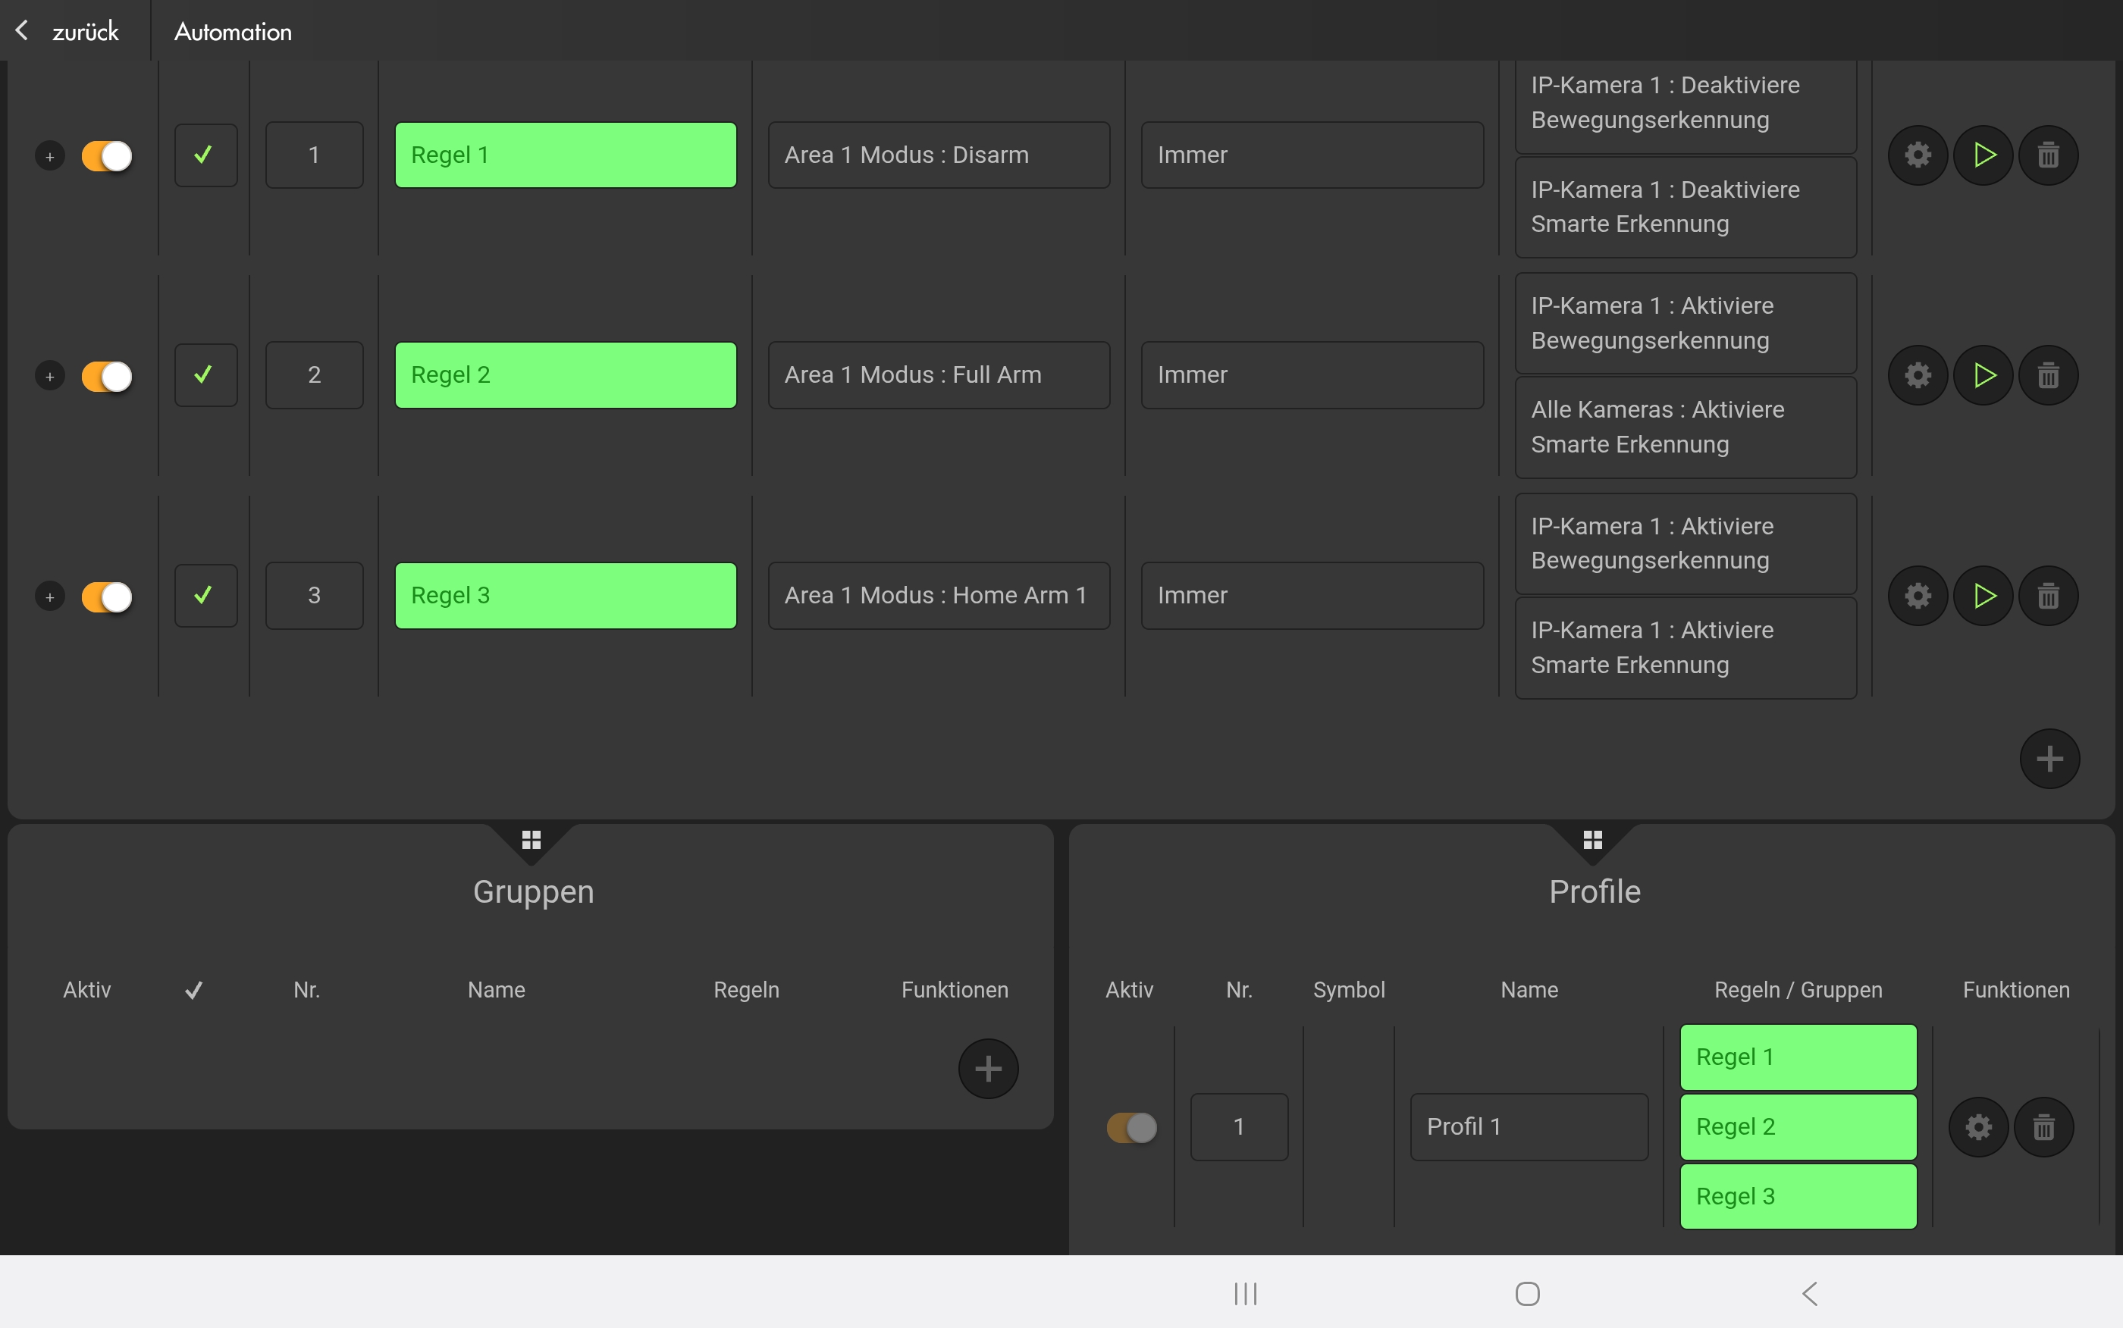Click the Gruppen panel grid handle
The width and height of the screenshot is (2123, 1328).
click(531, 841)
